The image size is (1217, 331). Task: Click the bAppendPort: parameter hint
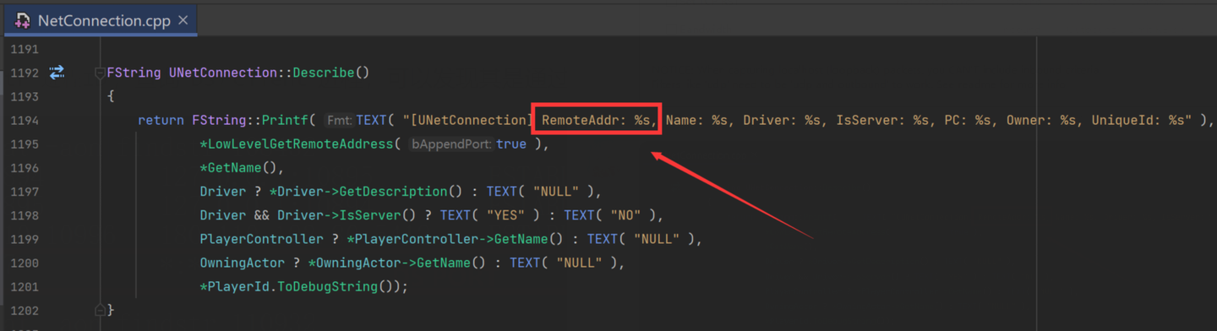(451, 144)
